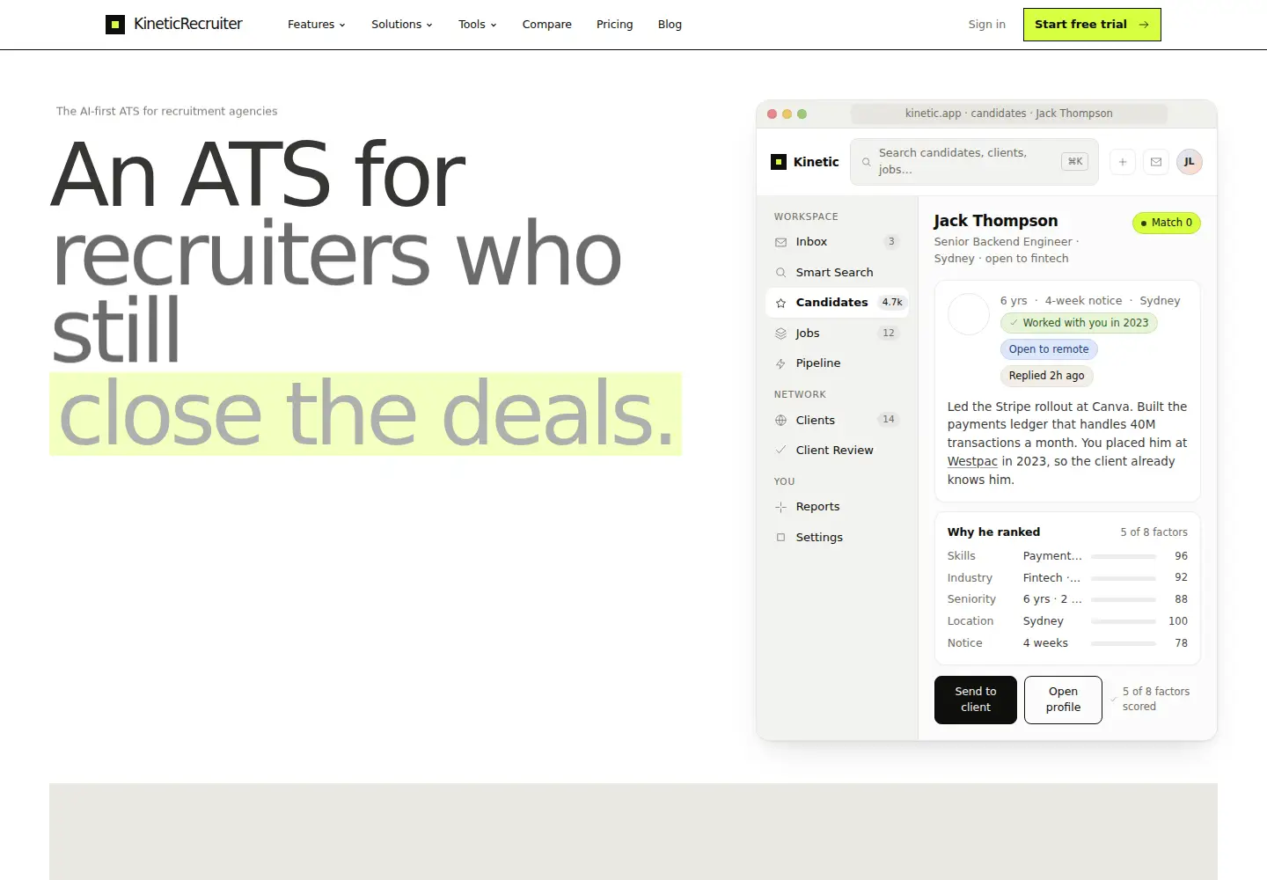Click the Pipeline lightning icon

tap(780, 363)
